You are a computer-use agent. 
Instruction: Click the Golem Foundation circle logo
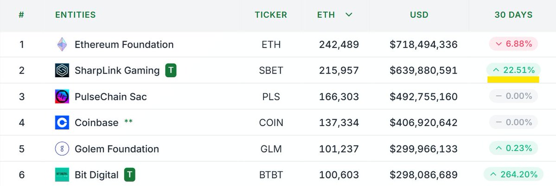(x=62, y=149)
